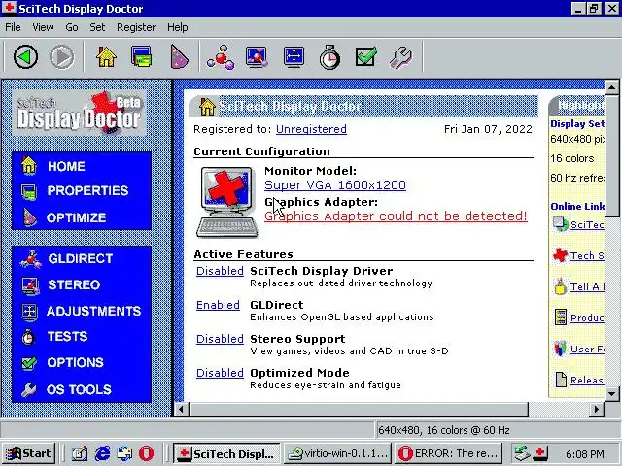Click the Display Doctor Beta logo
This screenshot has width=622, height=466.
[80, 114]
